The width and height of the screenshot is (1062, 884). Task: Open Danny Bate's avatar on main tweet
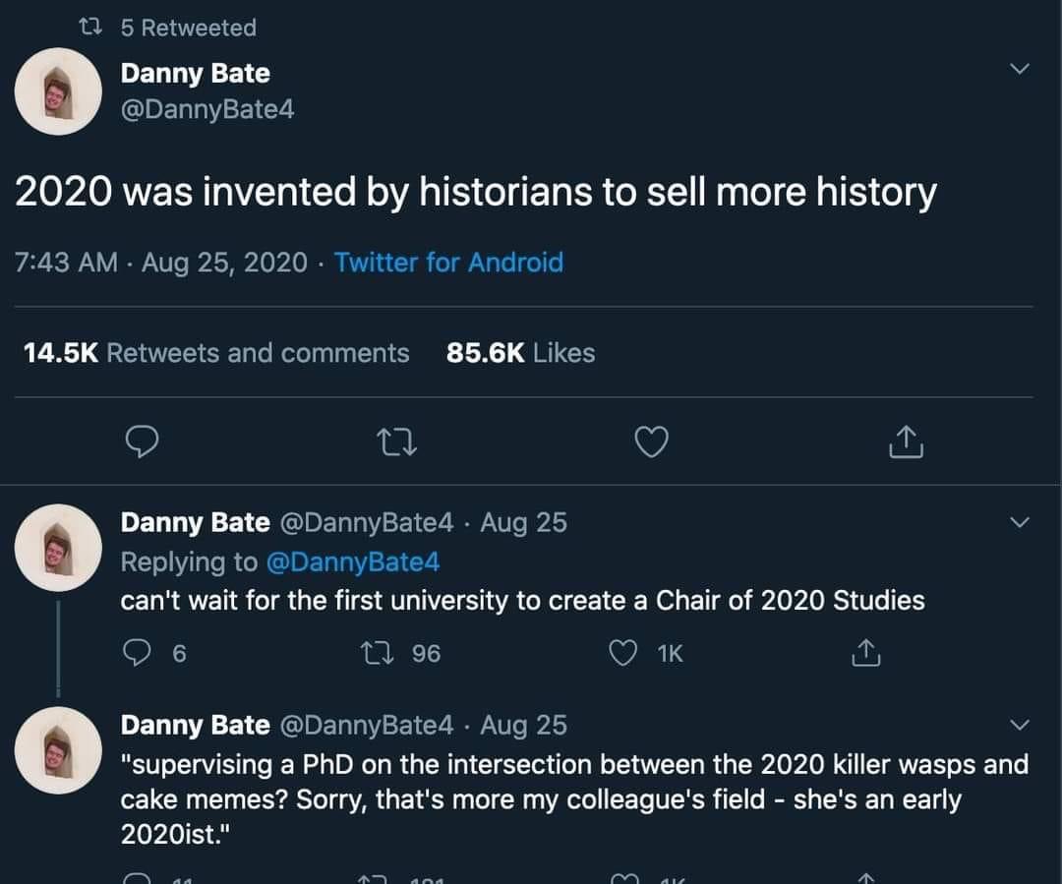pyautogui.click(x=59, y=91)
